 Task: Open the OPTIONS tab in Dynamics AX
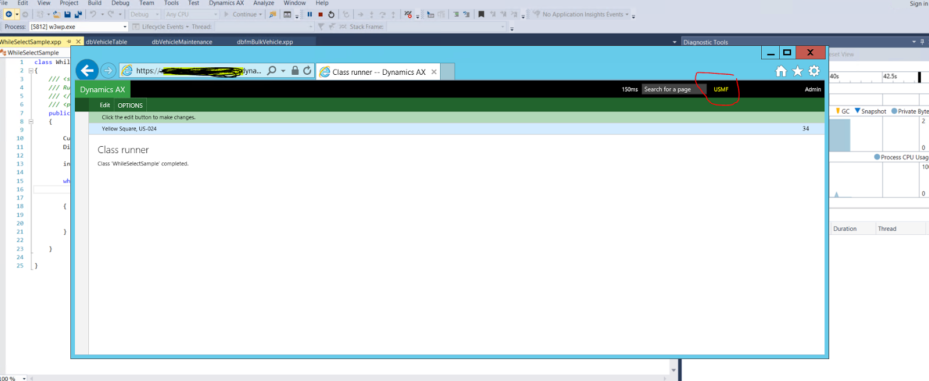130,106
